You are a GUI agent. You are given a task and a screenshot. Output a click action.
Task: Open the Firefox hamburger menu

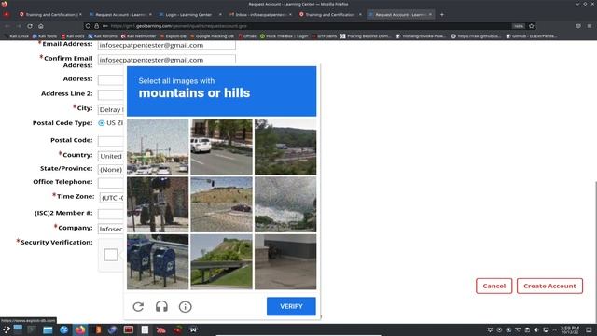(x=589, y=26)
